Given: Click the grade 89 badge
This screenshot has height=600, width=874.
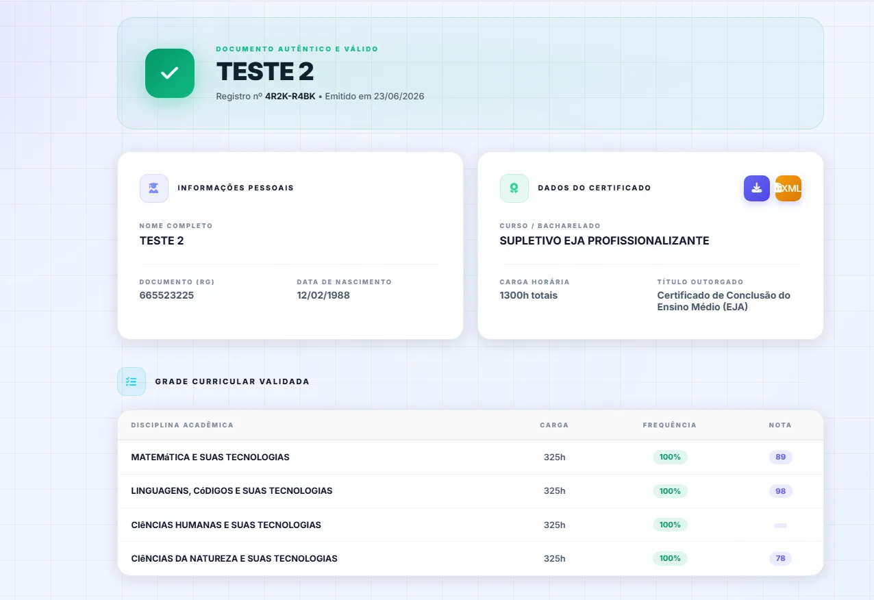Looking at the screenshot, I should point(781,457).
